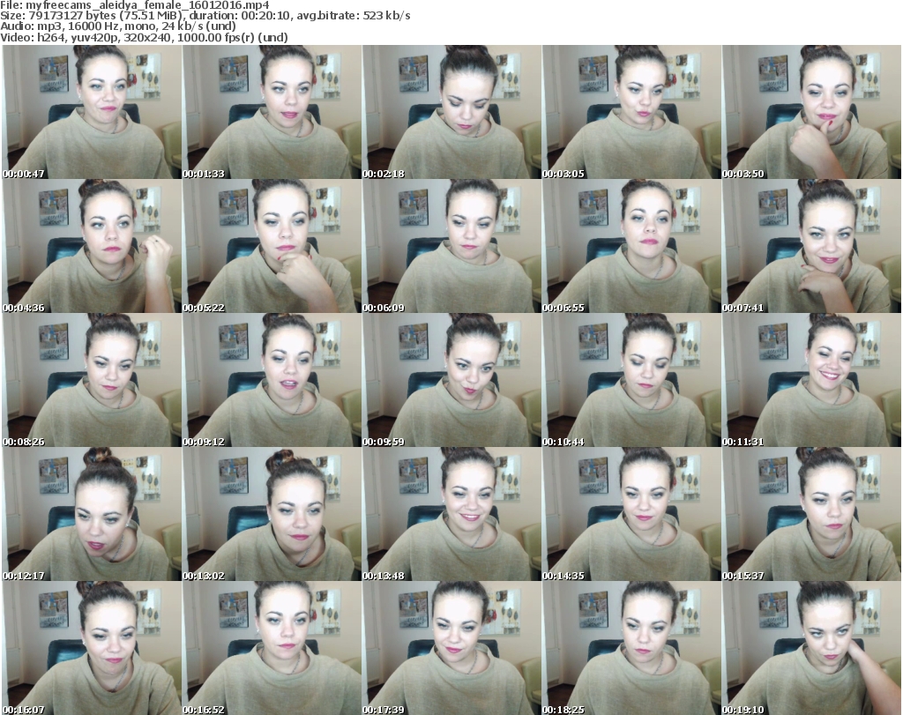The image size is (903, 715).
Task: Open the thumbnail frame stamped 00:06:09
Action: point(451,246)
